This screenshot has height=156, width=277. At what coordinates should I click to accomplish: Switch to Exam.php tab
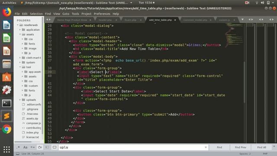tap(130, 20)
